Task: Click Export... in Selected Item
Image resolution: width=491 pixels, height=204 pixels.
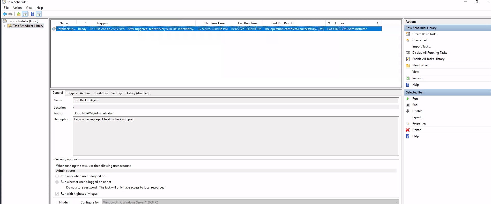Action: (x=418, y=117)
